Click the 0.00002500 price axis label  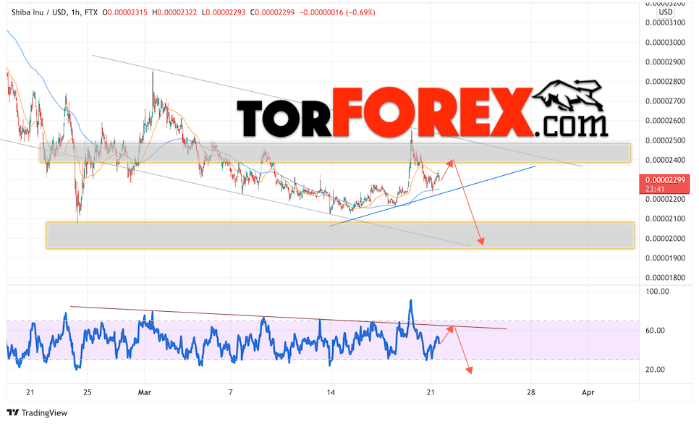(x=666, y=140)
